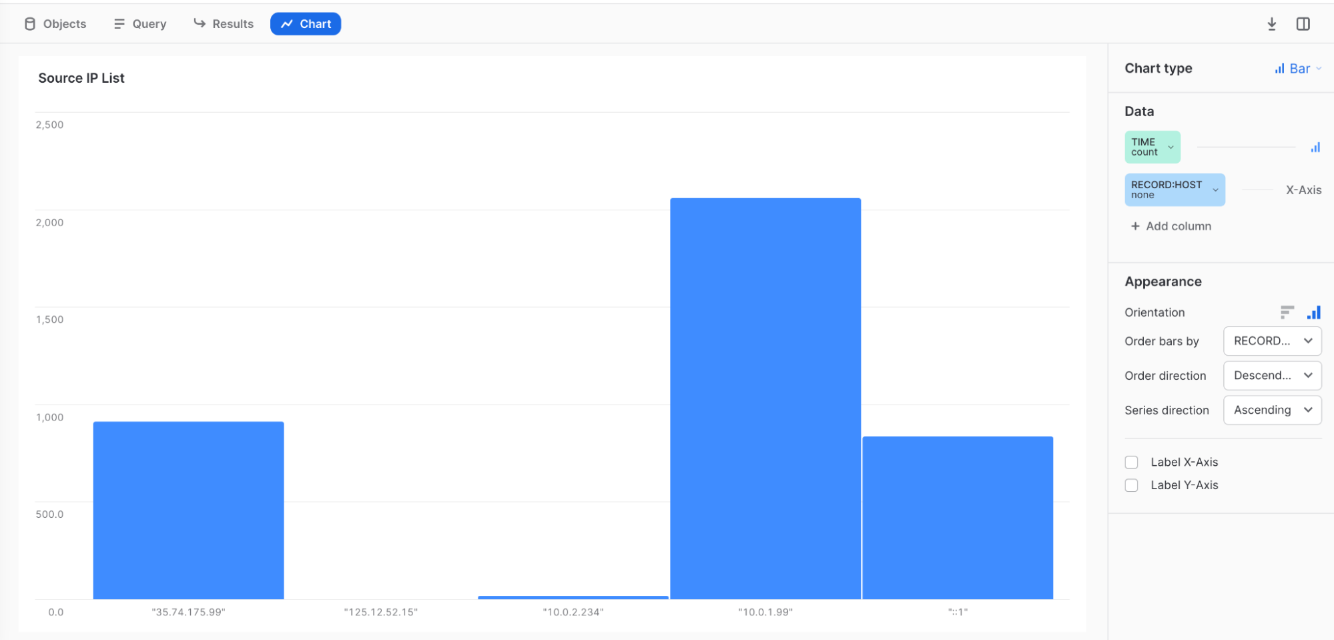Click the download export icon

pos(1272,23)
